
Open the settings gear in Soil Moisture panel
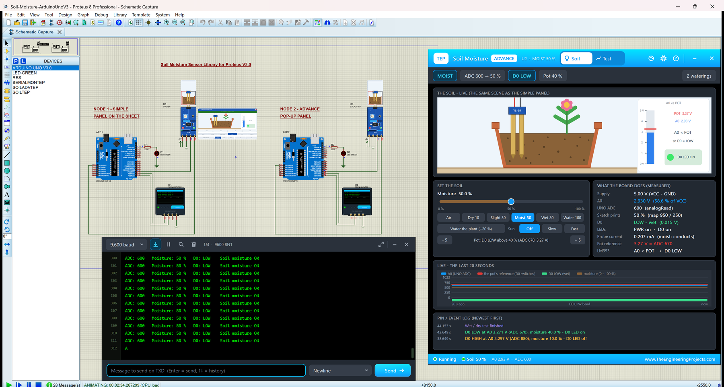point(664,58)
